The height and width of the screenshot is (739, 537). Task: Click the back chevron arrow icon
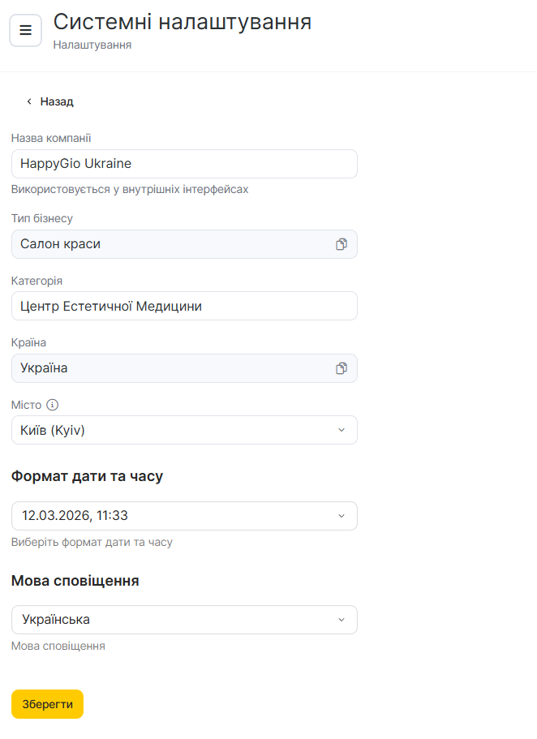coord(29,102)
